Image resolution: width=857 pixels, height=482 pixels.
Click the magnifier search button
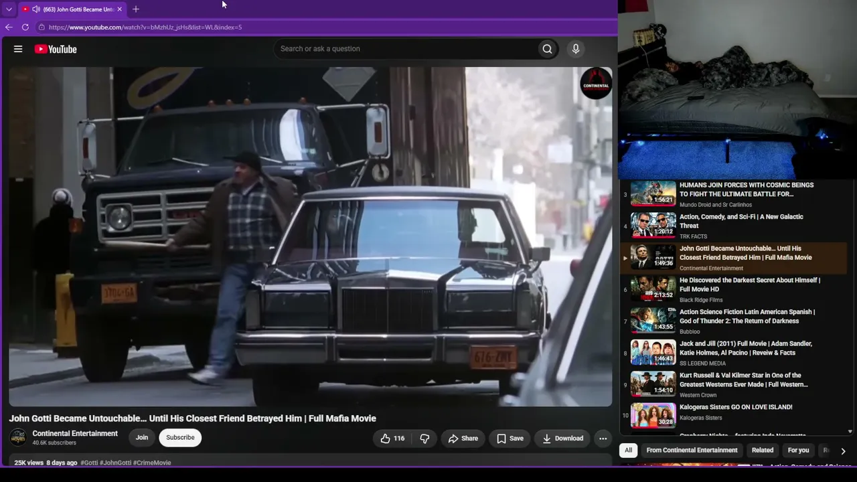547,49
